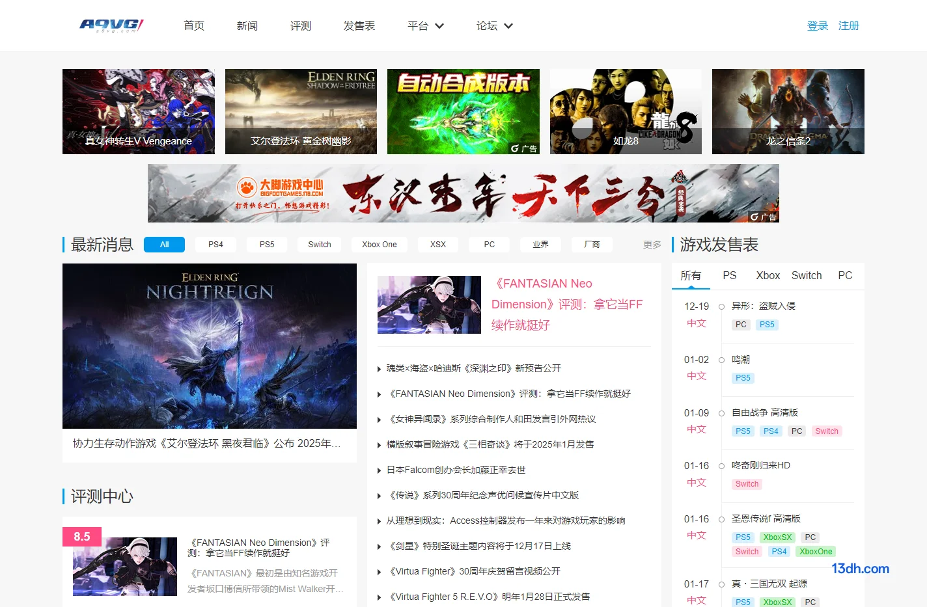
Task: Open the 发售表 page
Action: (359, 26)
